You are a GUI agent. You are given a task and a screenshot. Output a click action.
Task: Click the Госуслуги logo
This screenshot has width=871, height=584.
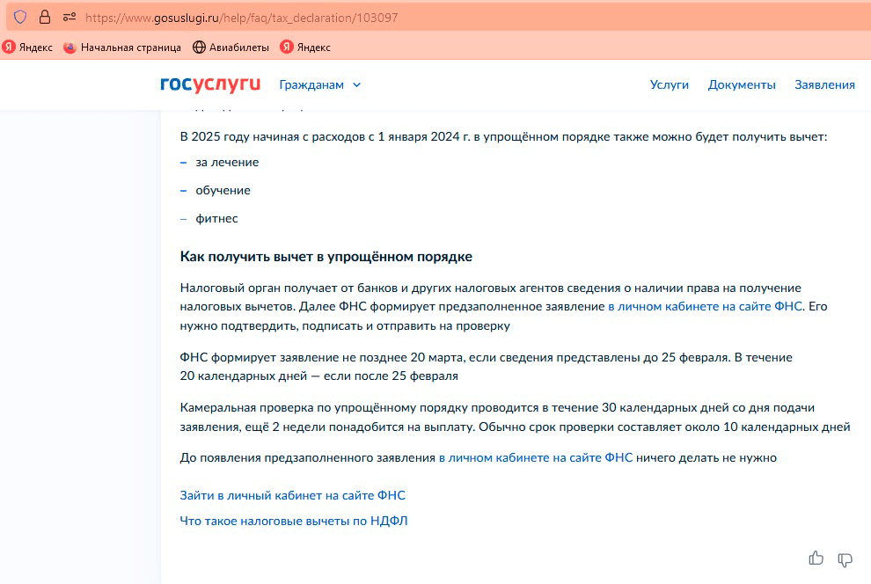(210, 84)
